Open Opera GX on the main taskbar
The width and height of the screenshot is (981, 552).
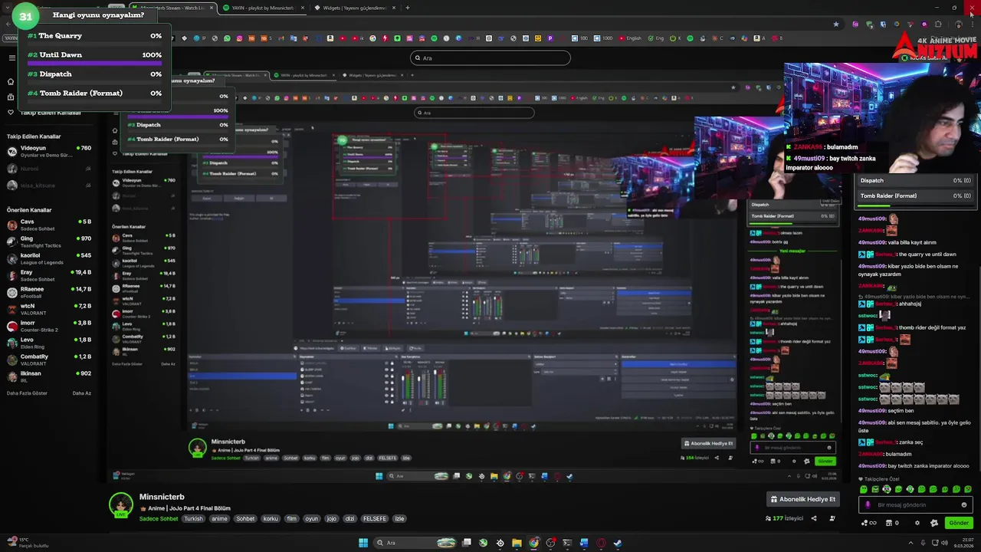click(601, 543)
